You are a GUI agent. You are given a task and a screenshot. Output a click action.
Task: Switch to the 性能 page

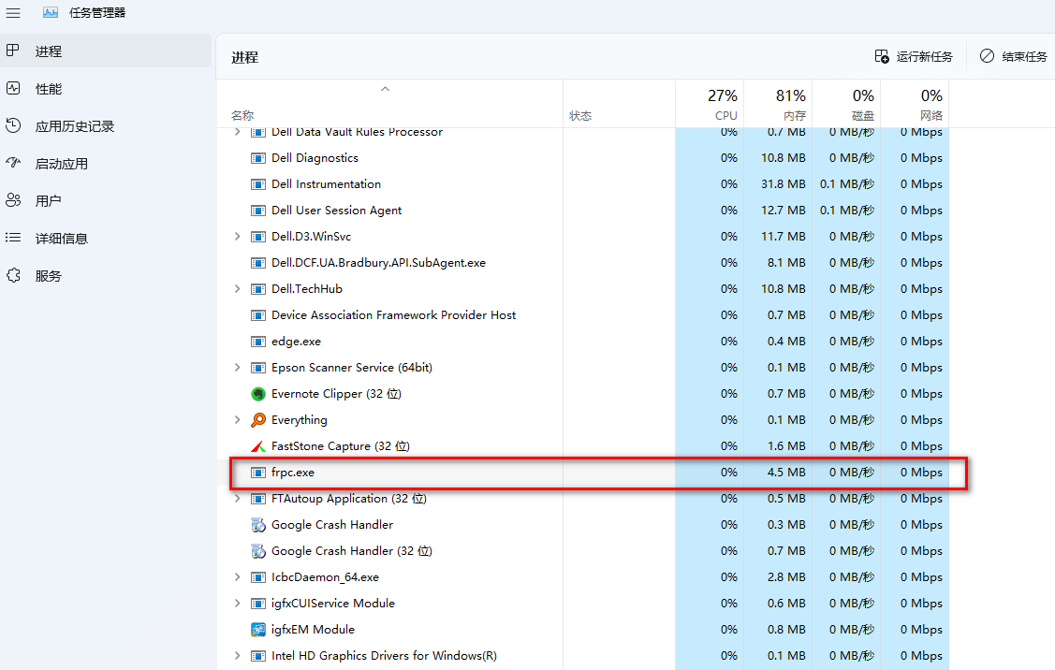(49, 89)
